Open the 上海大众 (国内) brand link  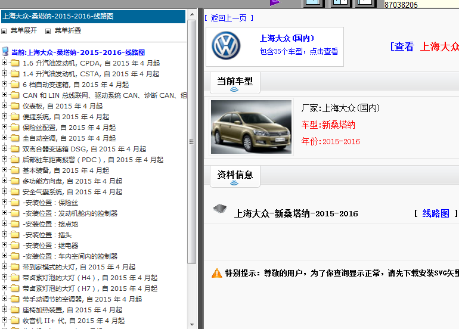coord(287,38)
